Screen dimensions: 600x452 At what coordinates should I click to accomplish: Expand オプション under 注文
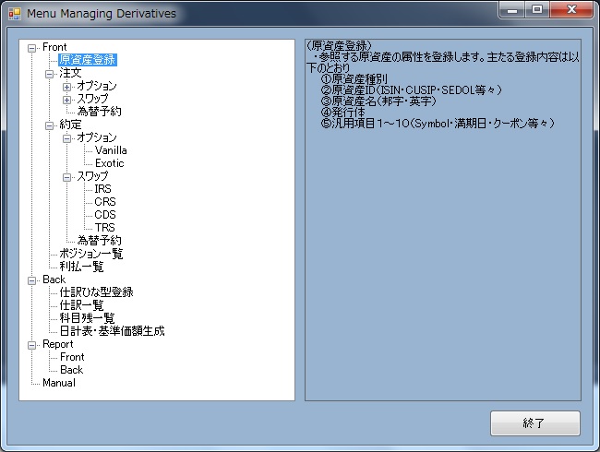point(67,87)
